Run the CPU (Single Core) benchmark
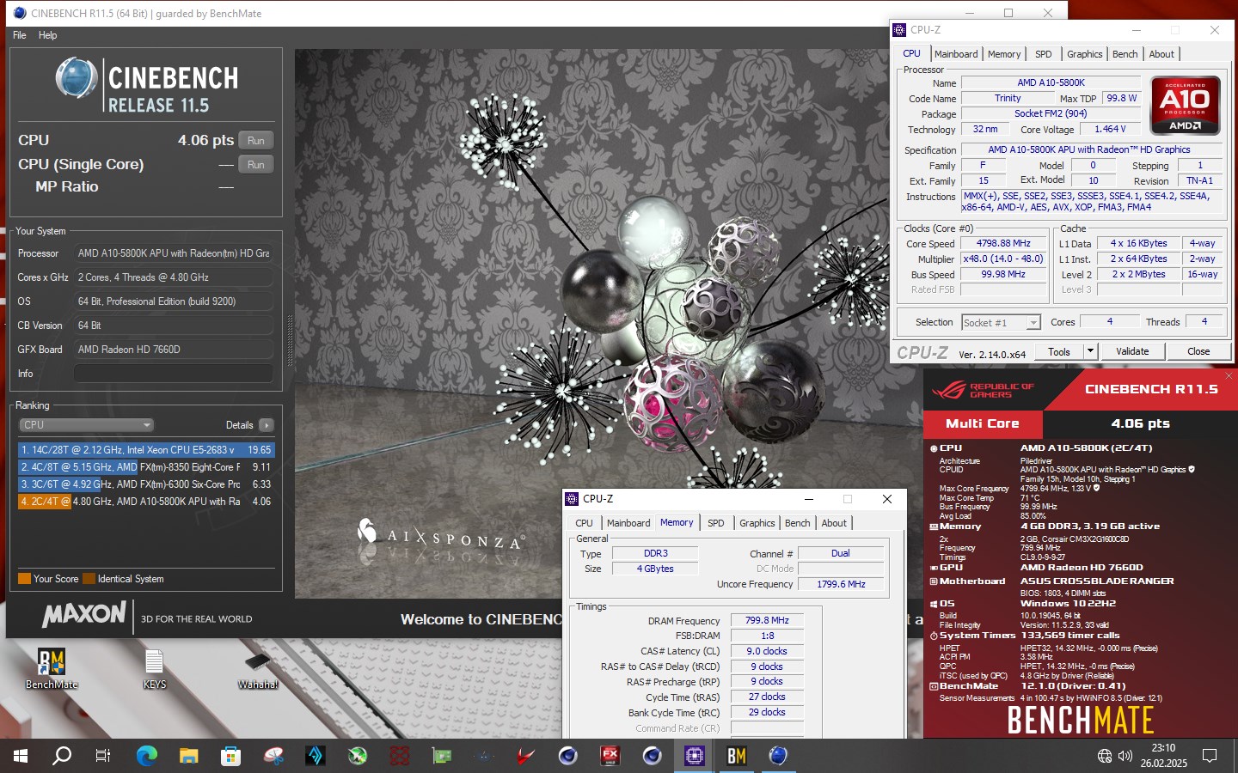This screenshot has width=1238, height=773. pos(255,165)
